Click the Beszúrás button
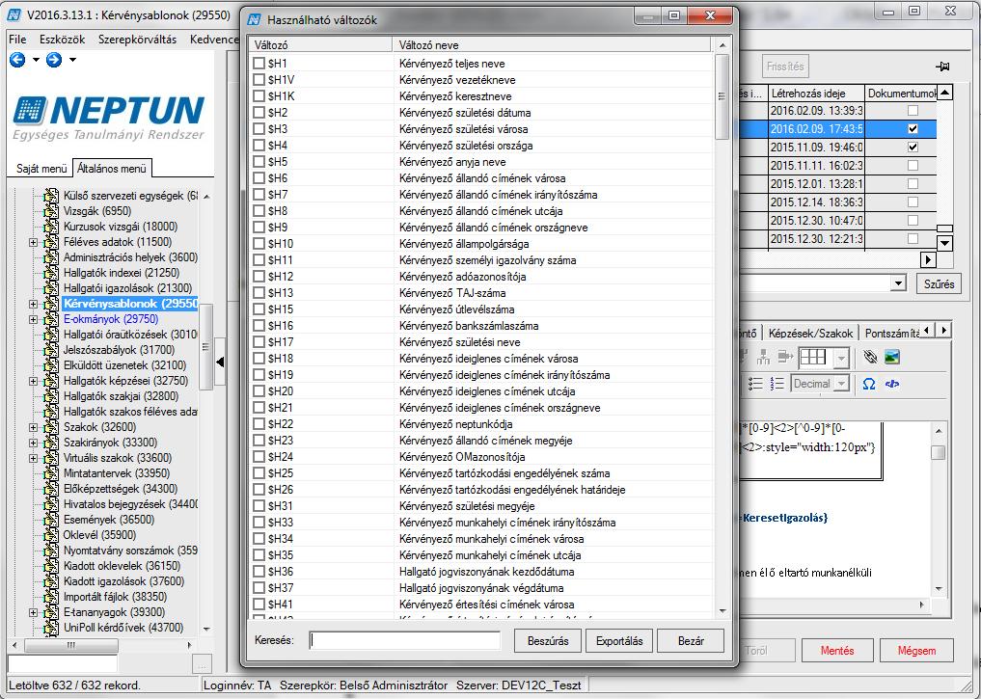This screenshot has height=699, width=981. click(x=548, y=641)
